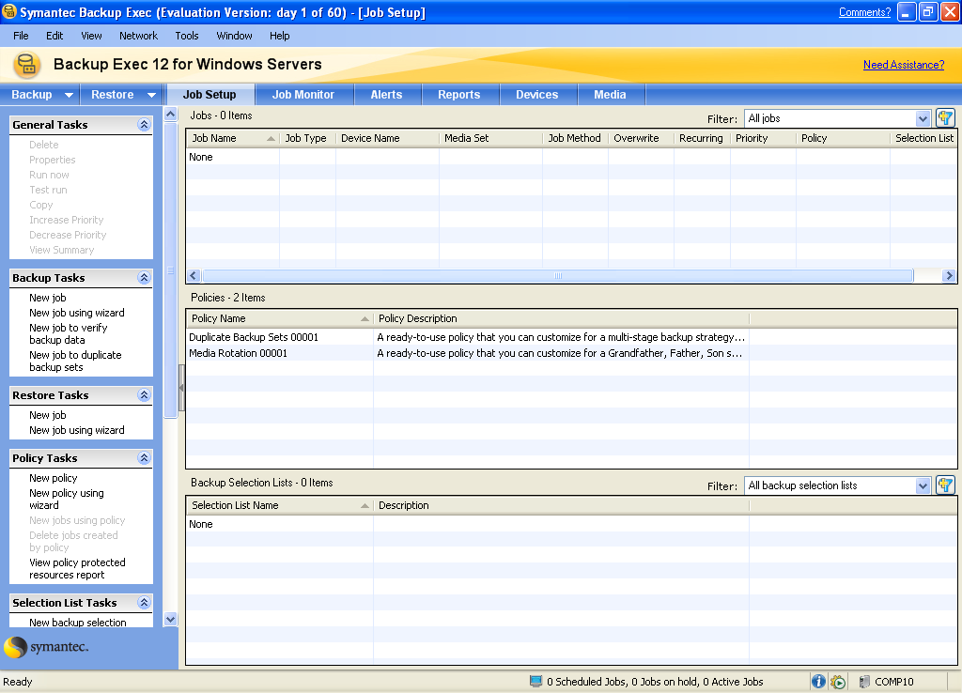Viewport: 962px width, 693px height.
Task: Click the blue information icon in status bar
Action: click(x=818, y=682)
